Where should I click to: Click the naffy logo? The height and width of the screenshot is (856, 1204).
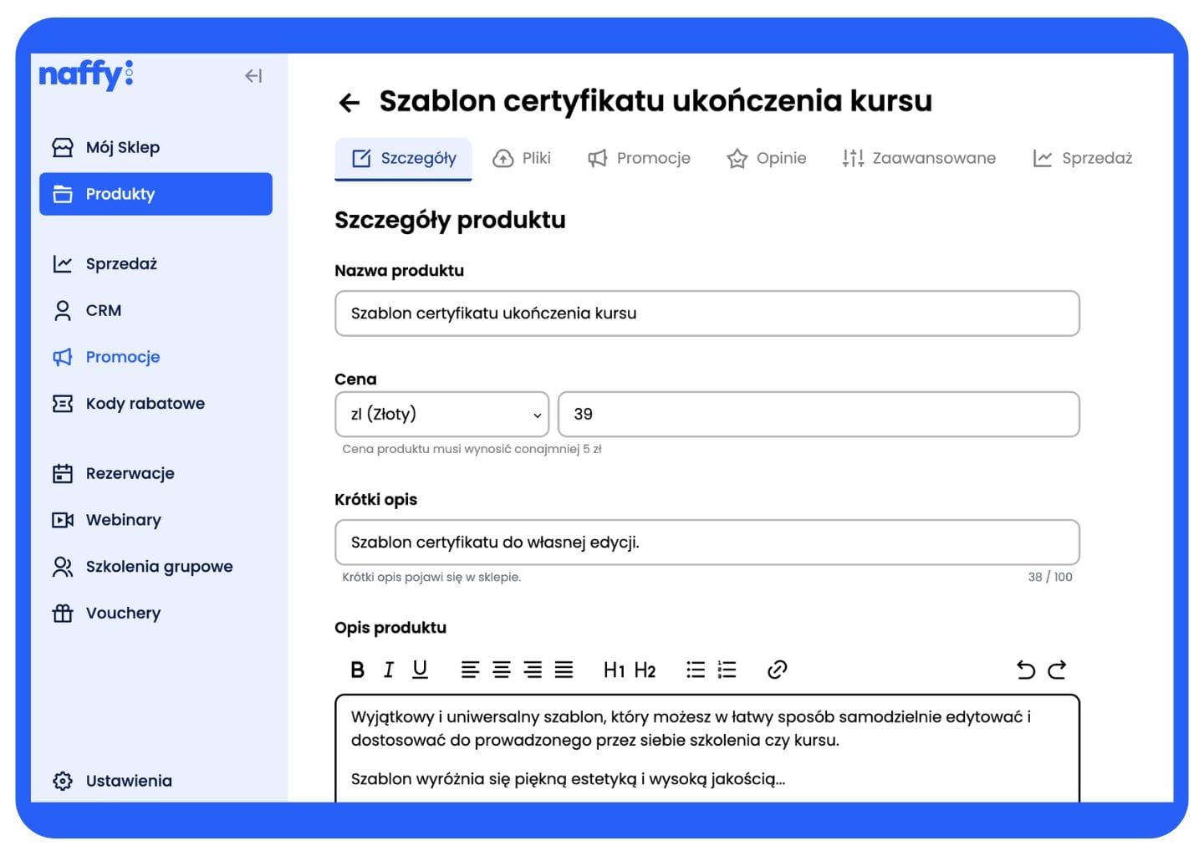[x=86, y=74]
